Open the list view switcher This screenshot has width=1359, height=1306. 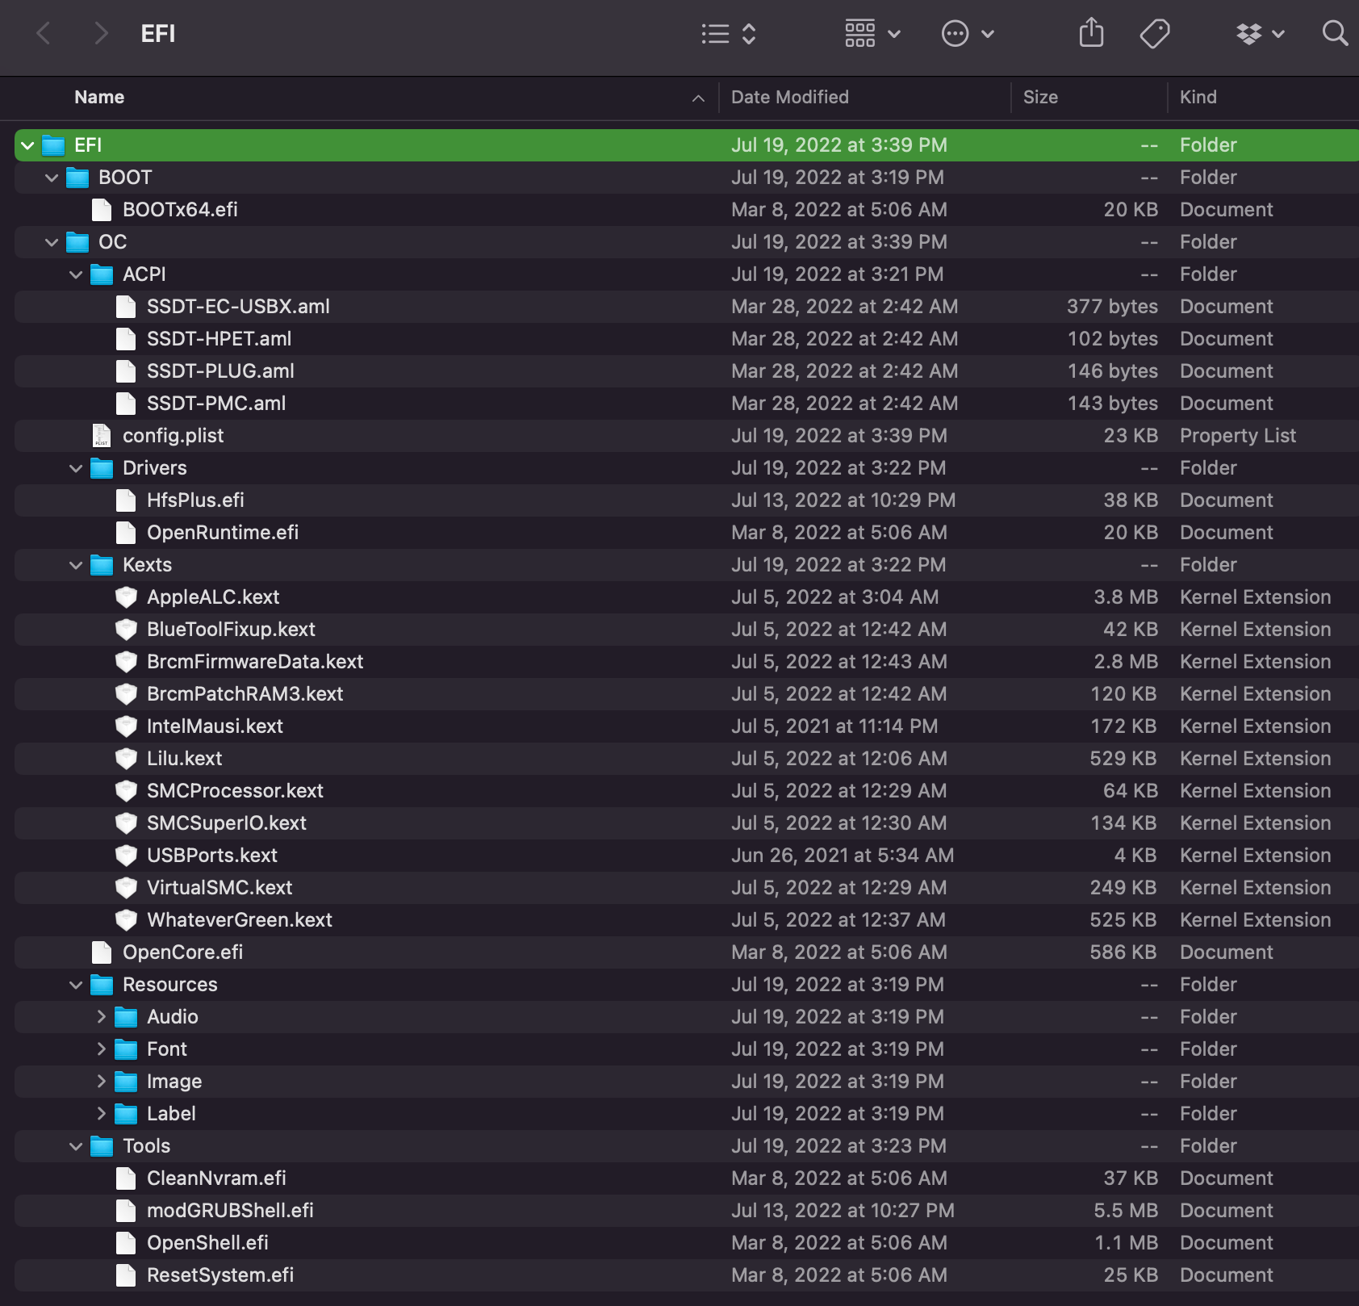click(729, 34)
